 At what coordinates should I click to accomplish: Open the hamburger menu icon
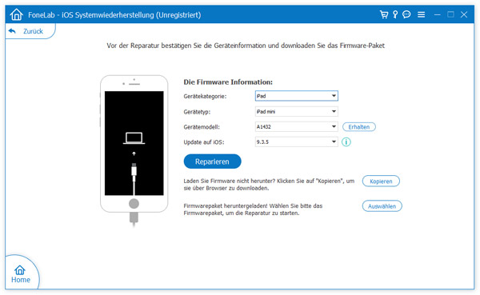pyautogui.click(x=422, y=14)
